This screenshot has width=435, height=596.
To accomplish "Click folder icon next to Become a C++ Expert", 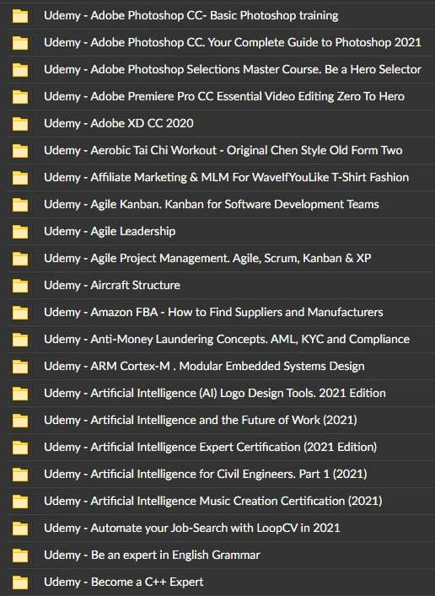I will 20,583.
